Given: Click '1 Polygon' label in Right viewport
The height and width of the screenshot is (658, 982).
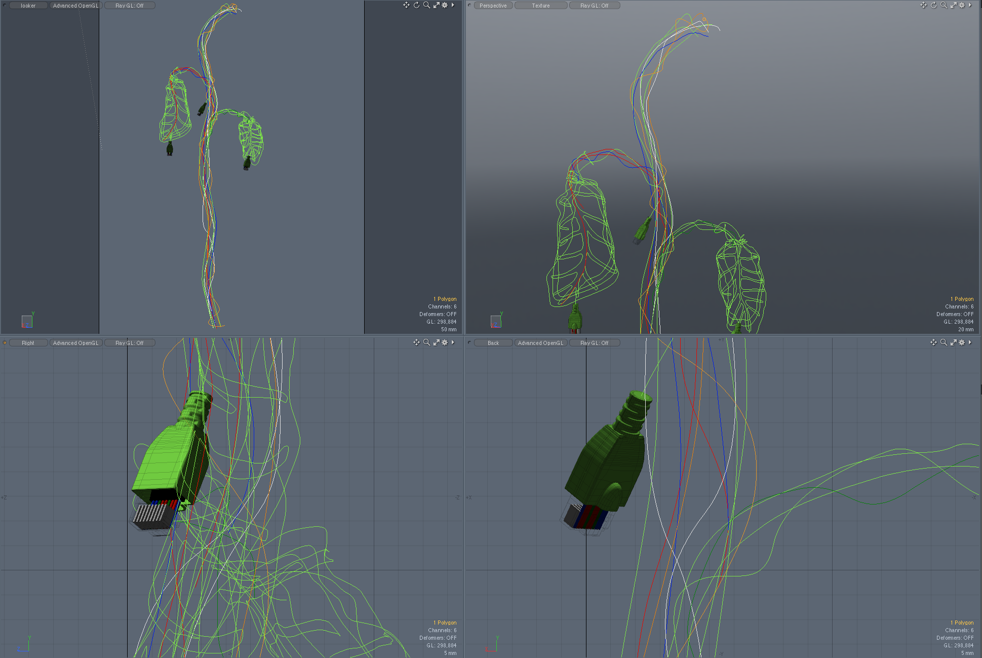Looking at the screenshot, I should pos(445,623).
